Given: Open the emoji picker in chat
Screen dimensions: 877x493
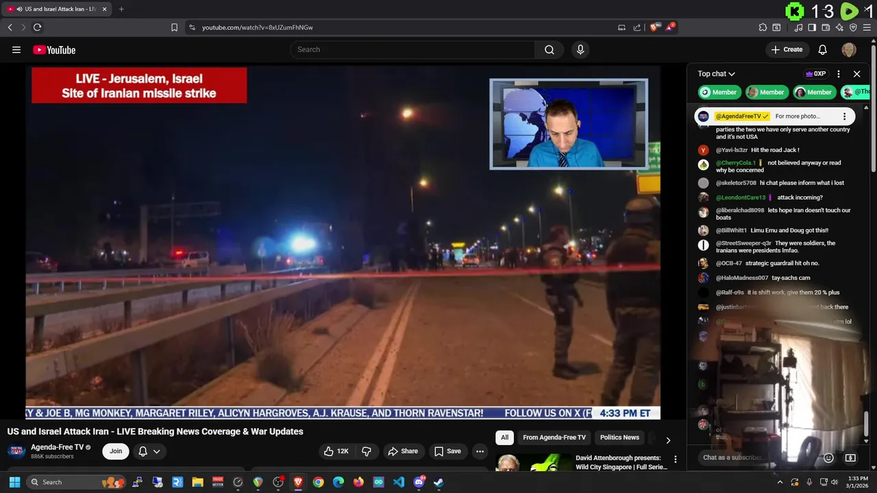Looking at the screenshot, I should tap(828, 457).
